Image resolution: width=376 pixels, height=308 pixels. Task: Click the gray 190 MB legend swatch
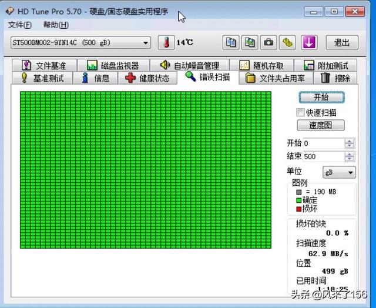click(x=299, y=192)
